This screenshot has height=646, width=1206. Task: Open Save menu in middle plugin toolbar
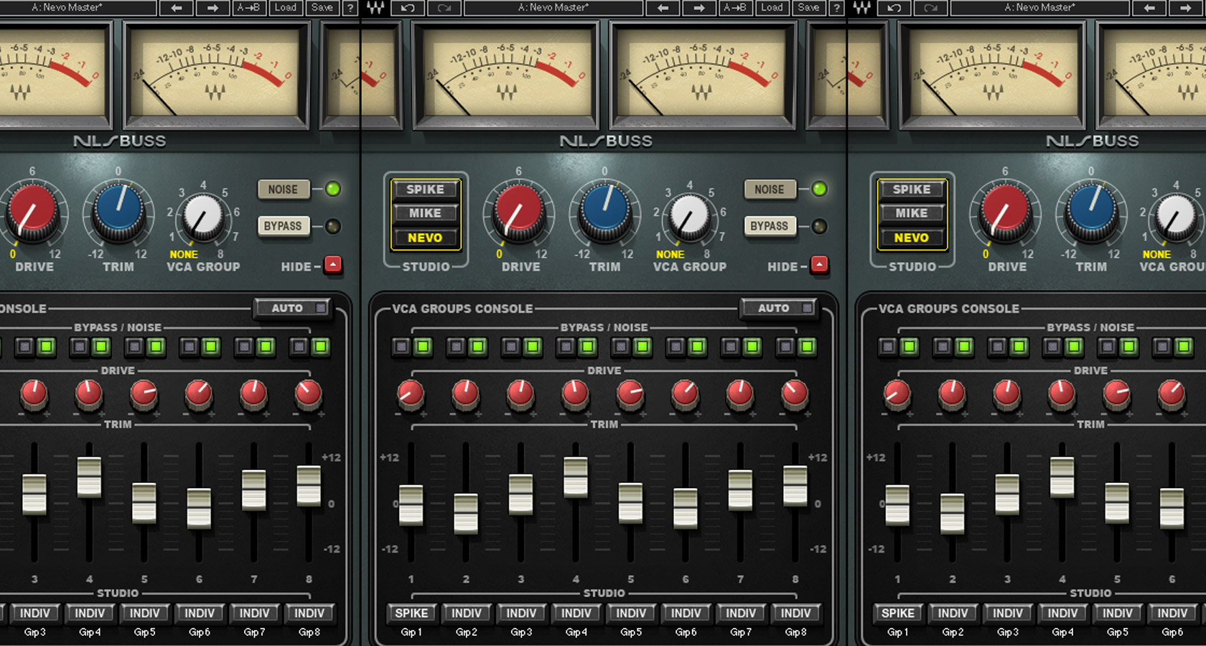[x=808, y=8]
